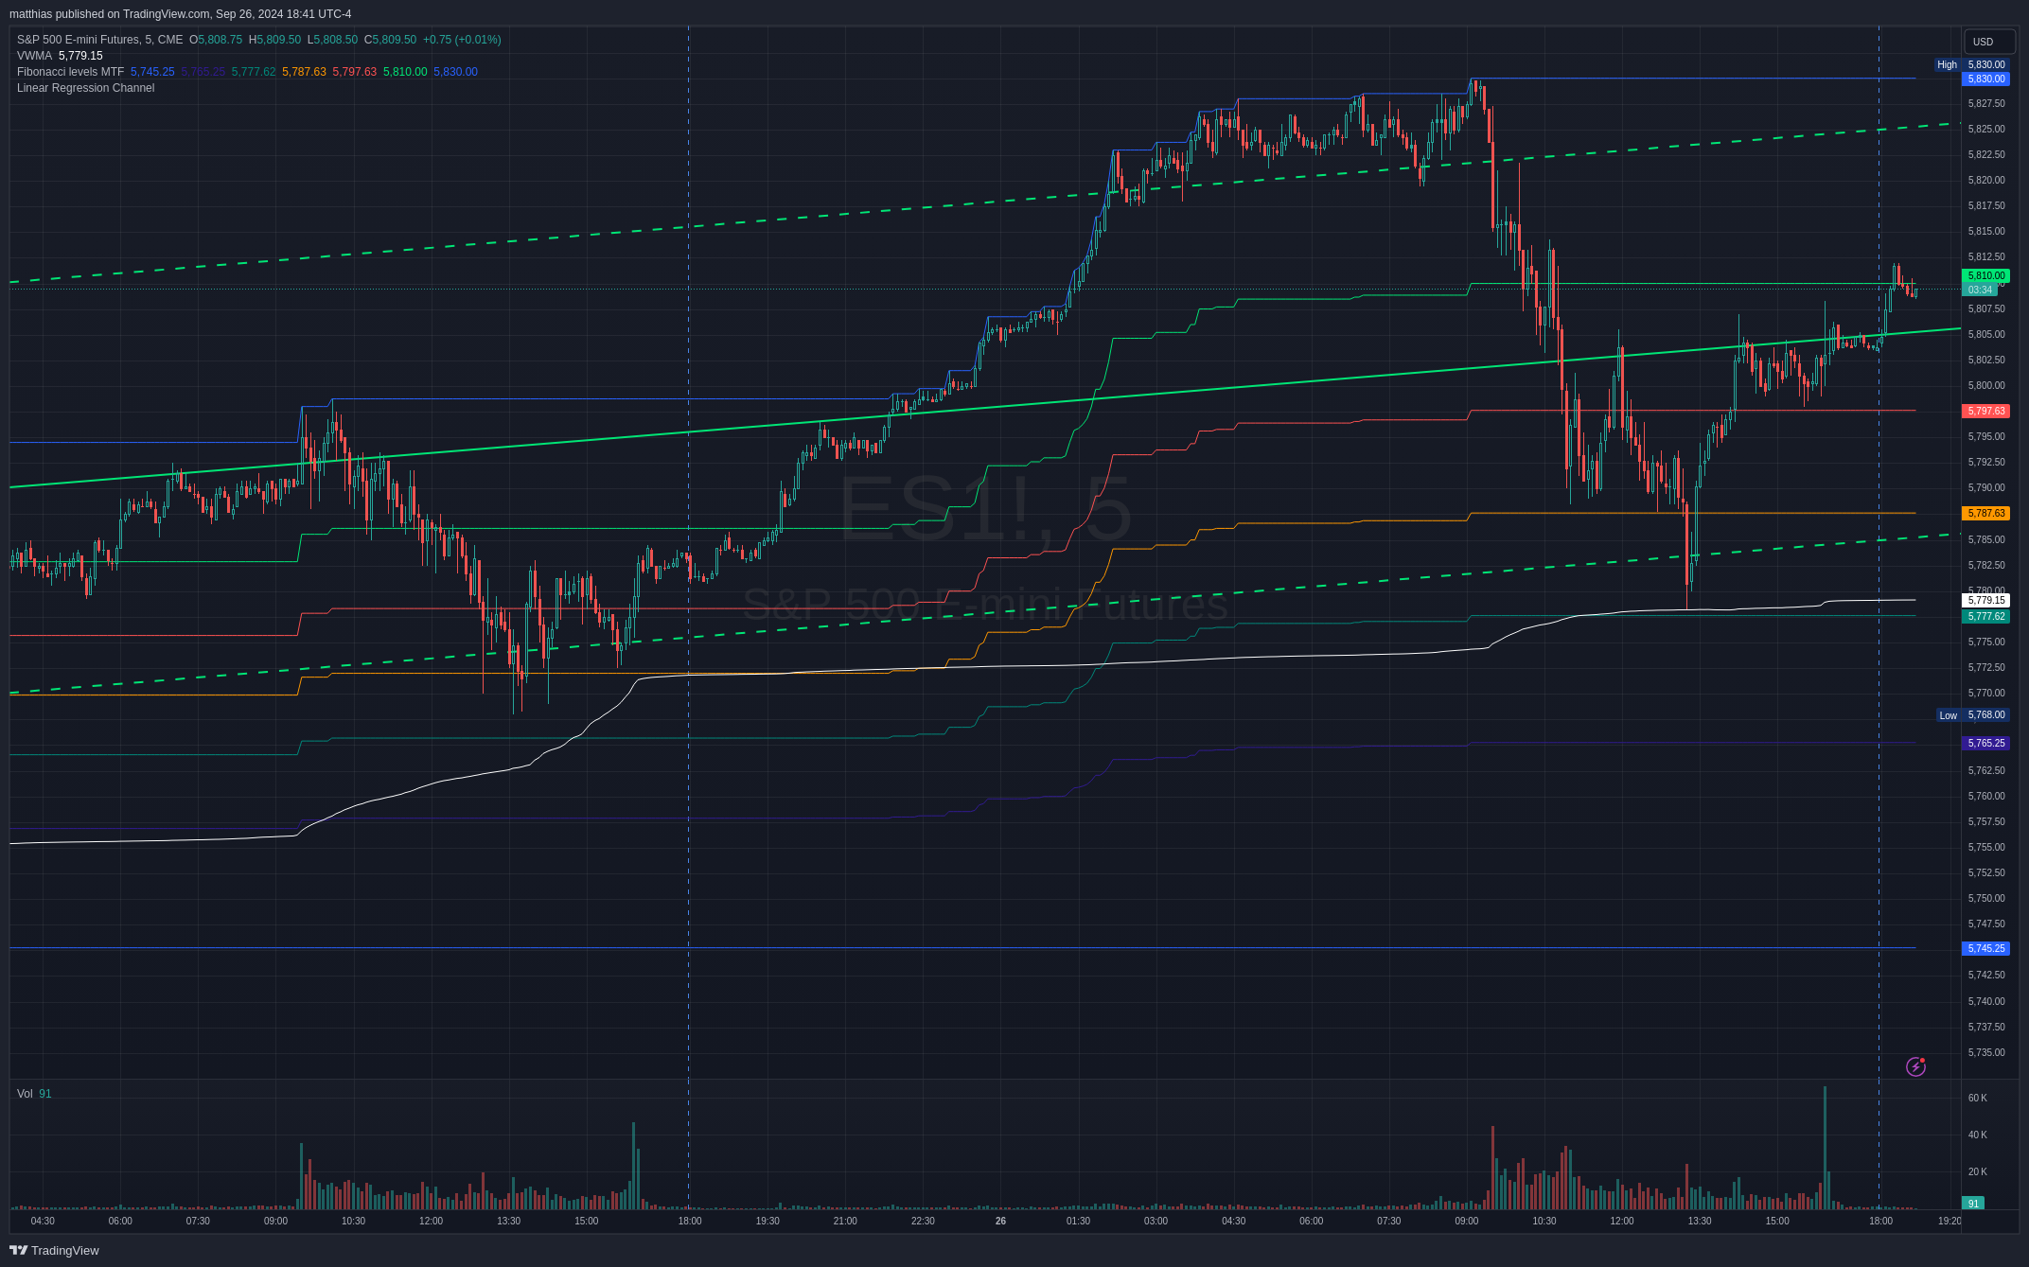This screenshot has width=2029, height=1267.
Task: Click the 22:30 time axis label
Action: coord(923,1222)
